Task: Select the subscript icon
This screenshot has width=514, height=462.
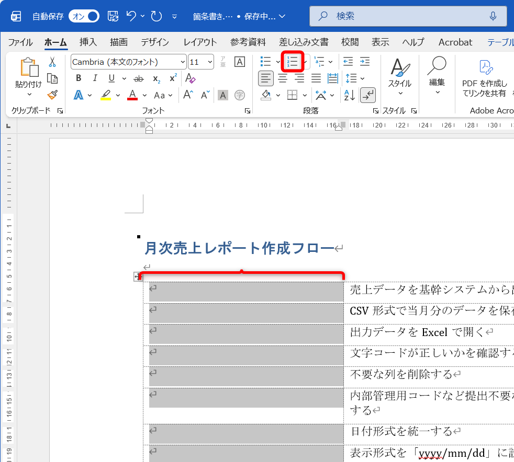Action: pyautogui.click(x=156, y=78)
